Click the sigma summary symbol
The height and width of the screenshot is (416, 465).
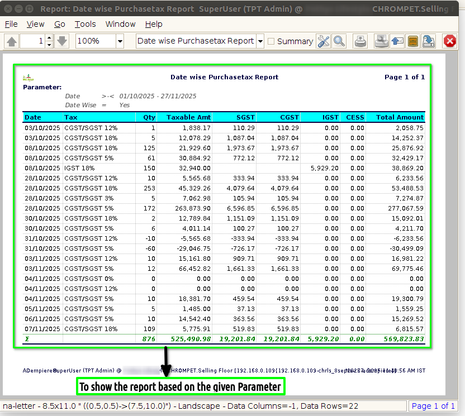(27, 339)
